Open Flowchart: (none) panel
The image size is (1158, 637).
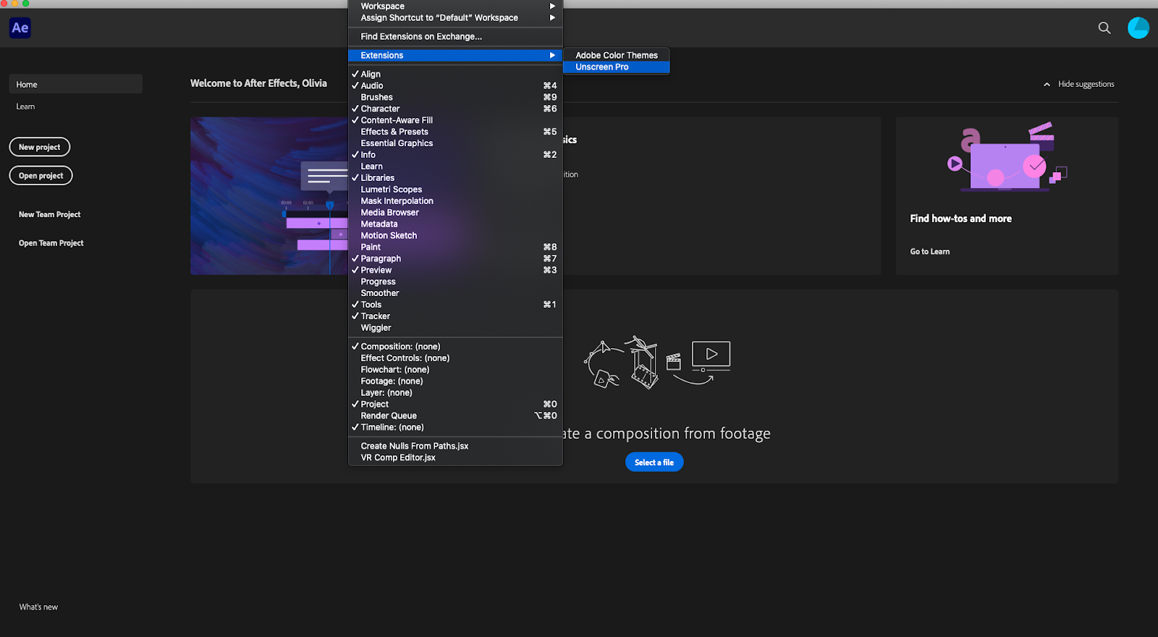[x=455, y=370]
